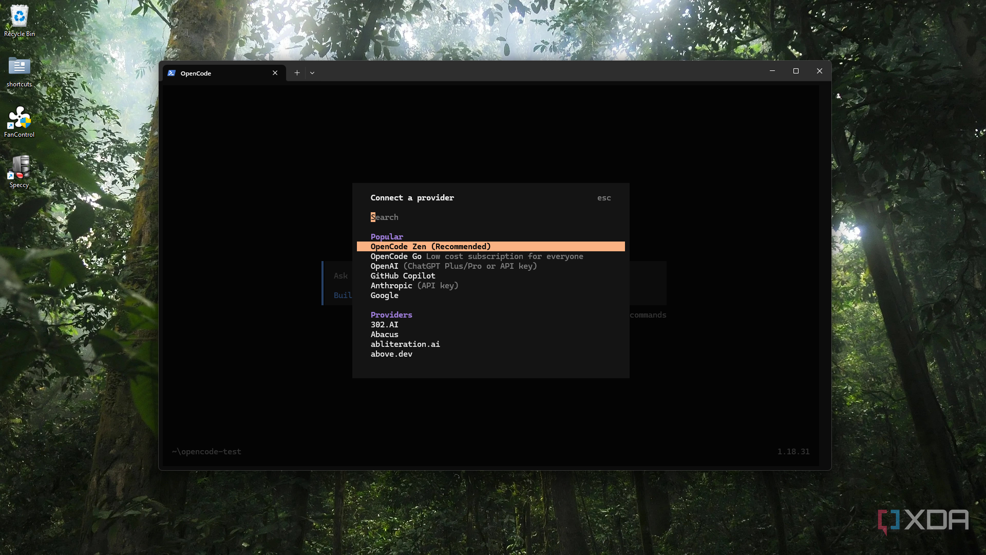The width and height of the screenshot is (986, 555).
Task: Click the PowerShell icon on the OpenCode tab
Action: [x=172, y=73]
